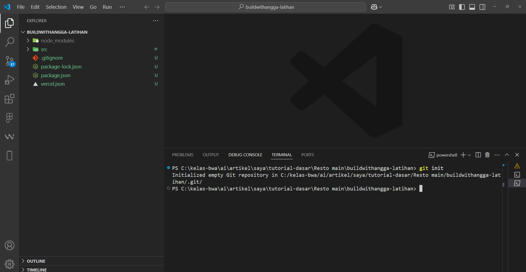526x272 pixels.
Task: Select the terminal entry with warning icon
Action: (517, 166)
